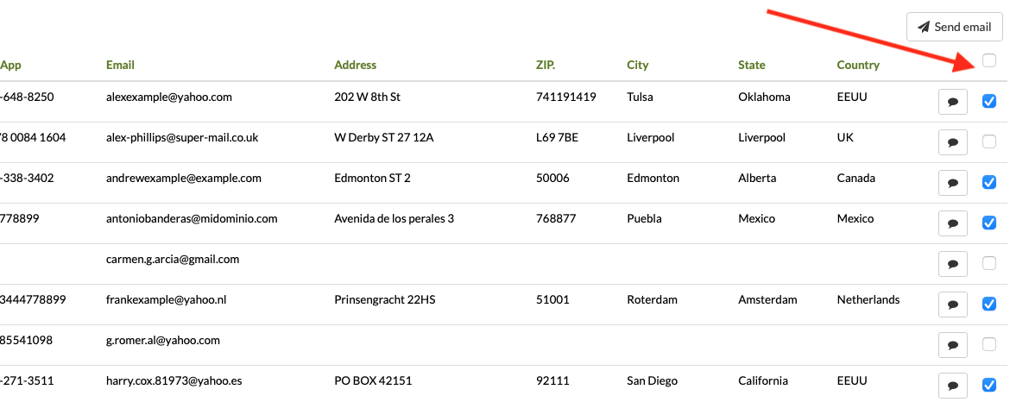Click message icon in frankexample@yahoo.nl row
Screen dimensions: 1010x402
tap(953, 305)
